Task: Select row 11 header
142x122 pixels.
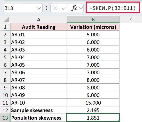Action: pos(5,103)
